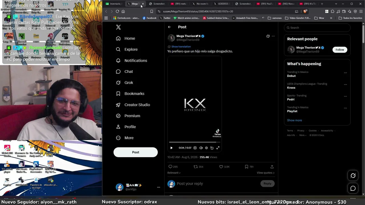Open the Relevant sort dropdown

click(174, 173)
